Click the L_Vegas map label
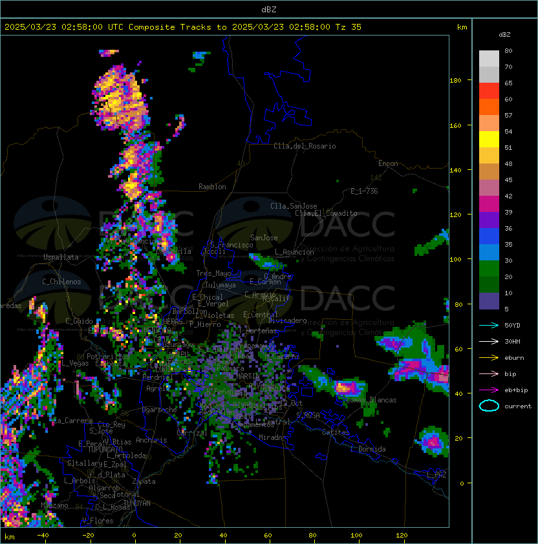Screen dimensions: 538x544 [75, 363]
